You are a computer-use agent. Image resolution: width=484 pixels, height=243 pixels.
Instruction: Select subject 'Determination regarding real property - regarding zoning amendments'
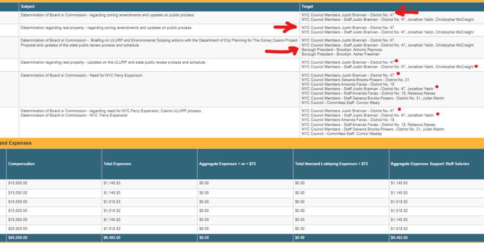106,28
